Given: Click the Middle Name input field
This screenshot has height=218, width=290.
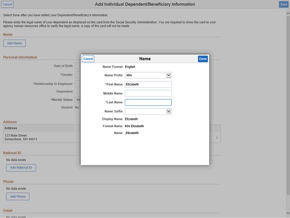Looking at the screenshot, I should [x=148, y=93].
